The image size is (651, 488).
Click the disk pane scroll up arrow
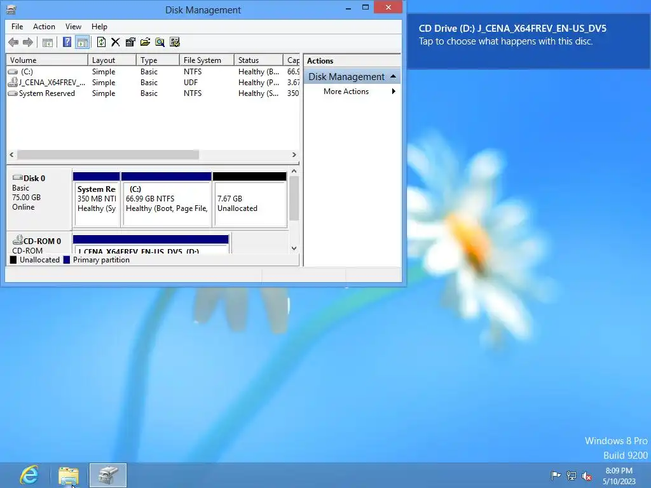pos(294,171)
